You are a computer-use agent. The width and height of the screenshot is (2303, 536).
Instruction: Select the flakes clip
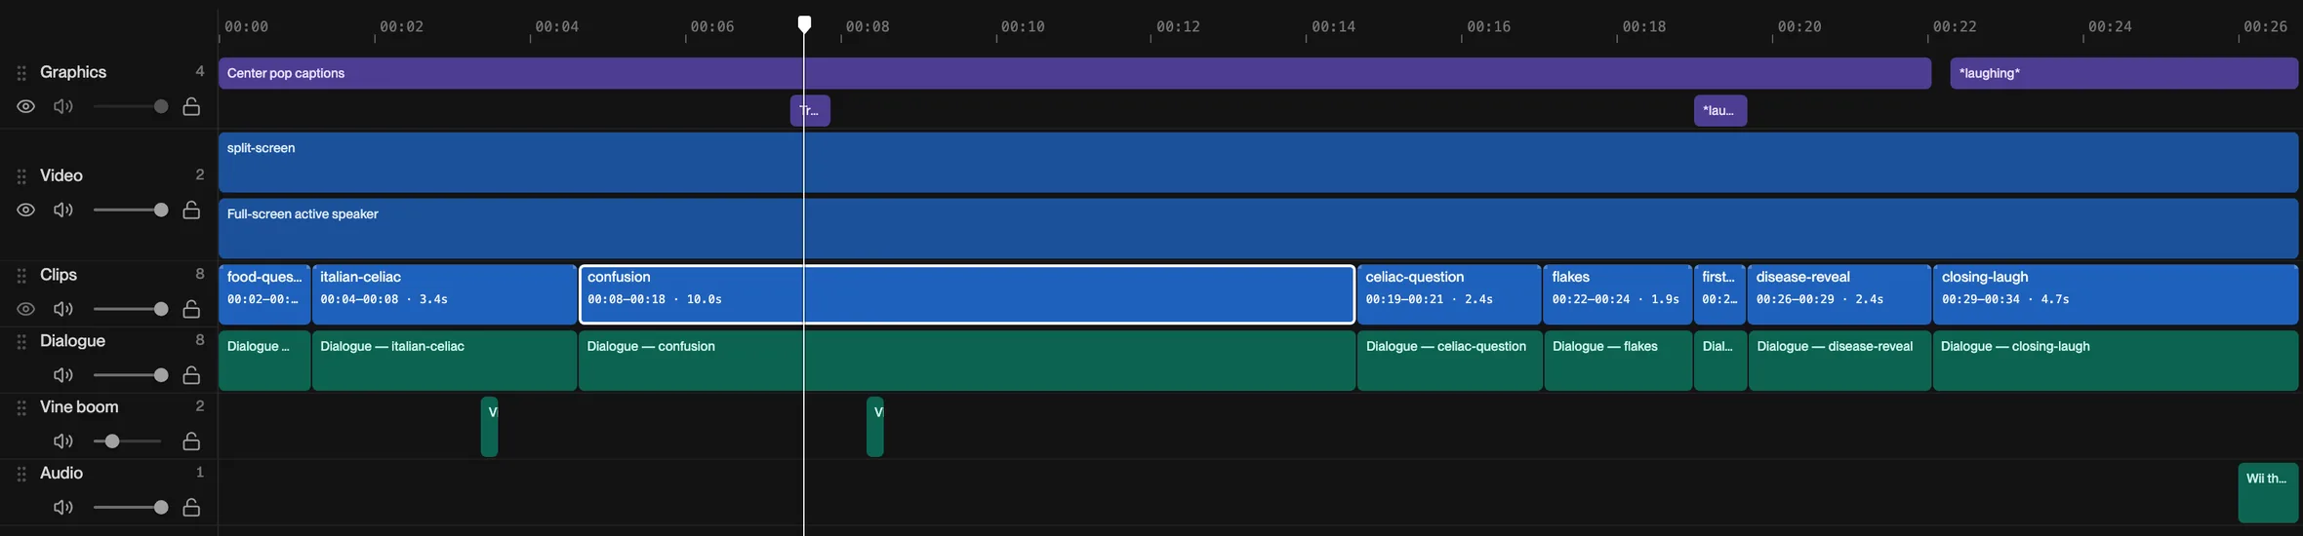(x=1618, y=294)
